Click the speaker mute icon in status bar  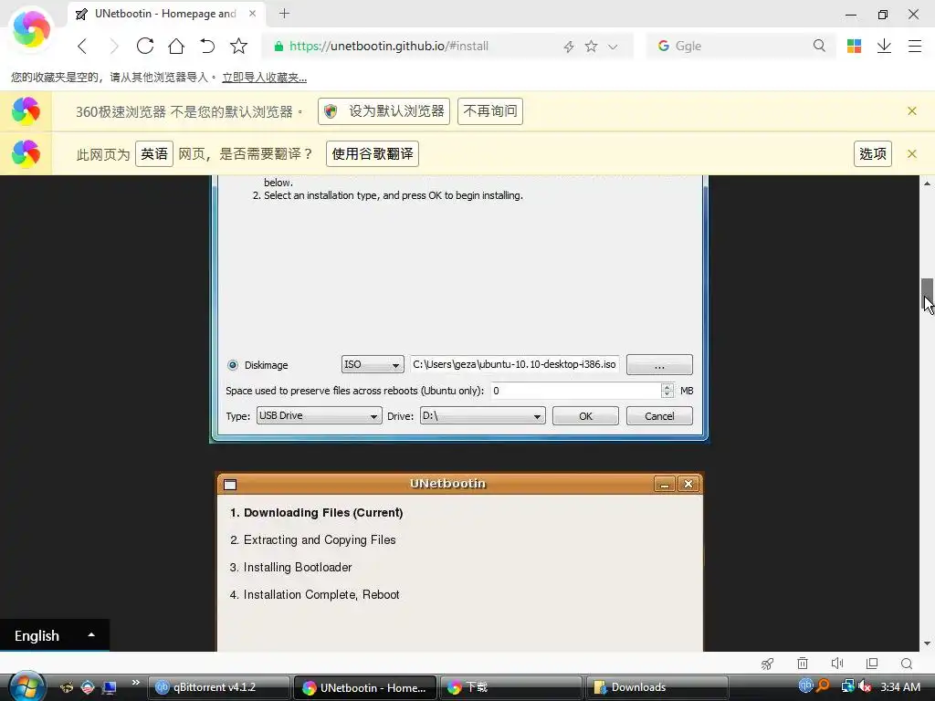(x=837, y=664)
